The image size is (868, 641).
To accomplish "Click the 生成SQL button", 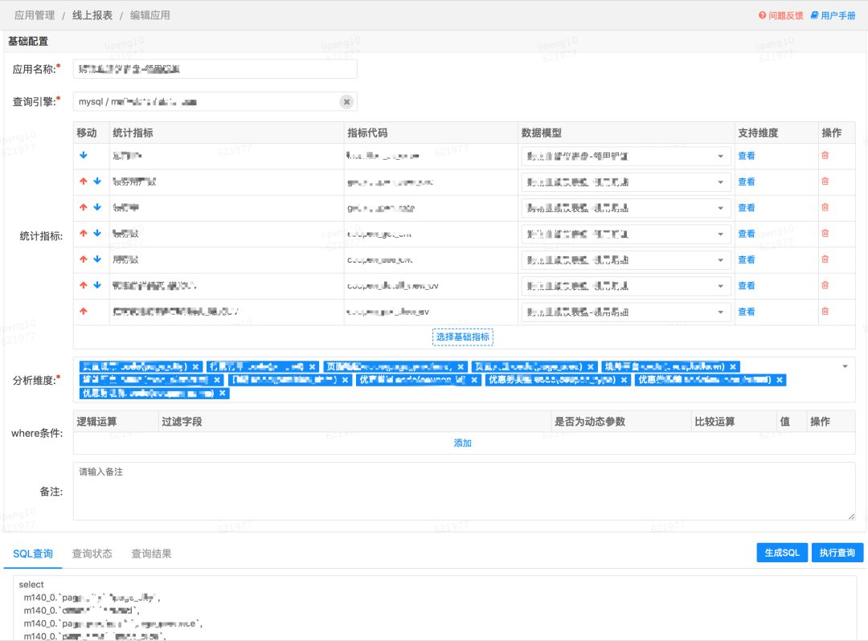I will click(782, 553).
